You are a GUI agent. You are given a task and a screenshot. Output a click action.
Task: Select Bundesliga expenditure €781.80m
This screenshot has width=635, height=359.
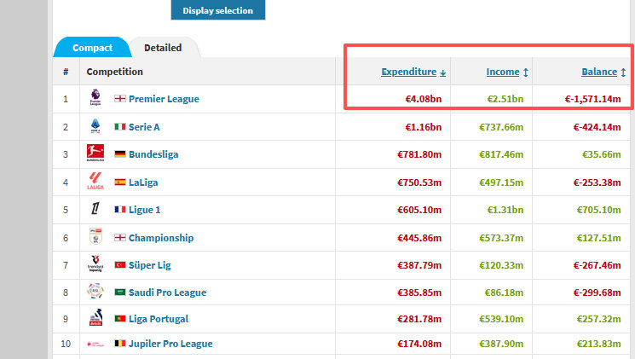pos(419,154)
